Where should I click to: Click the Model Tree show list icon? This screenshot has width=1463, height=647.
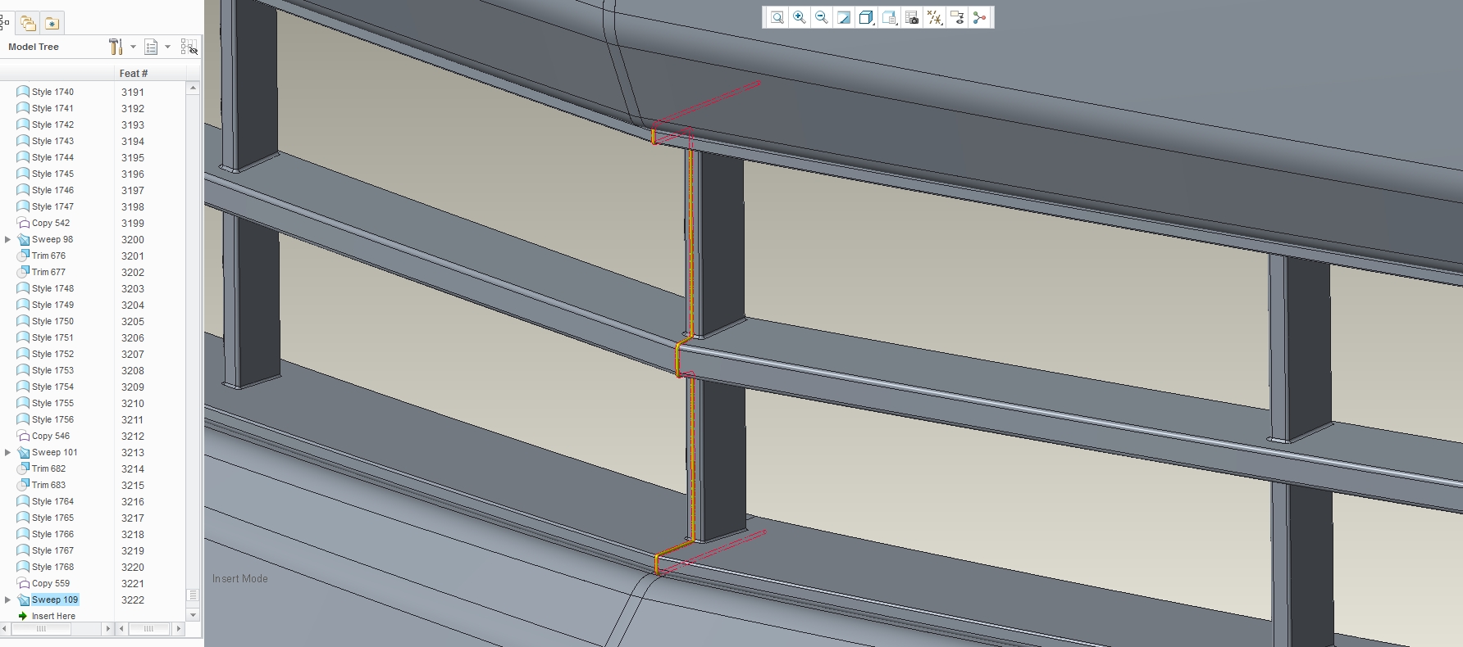point(151,47)
